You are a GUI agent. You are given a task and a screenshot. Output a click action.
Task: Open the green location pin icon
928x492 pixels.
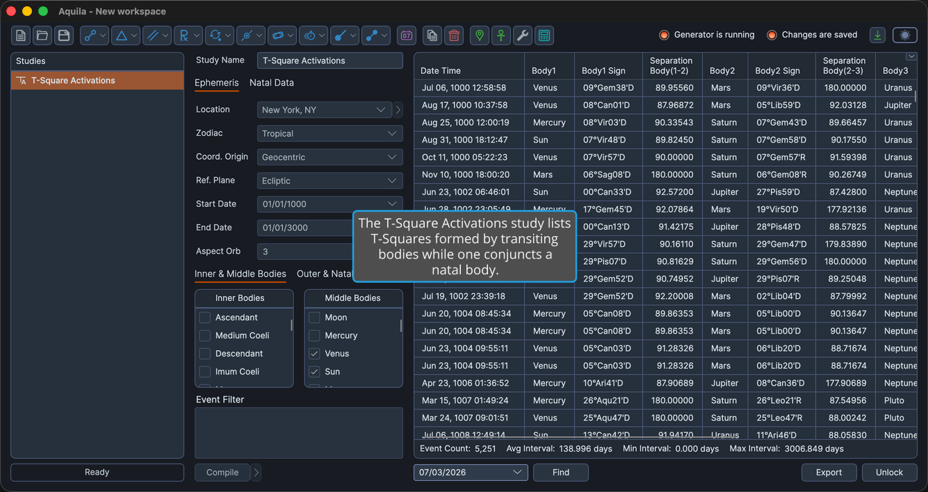(480, 35)
